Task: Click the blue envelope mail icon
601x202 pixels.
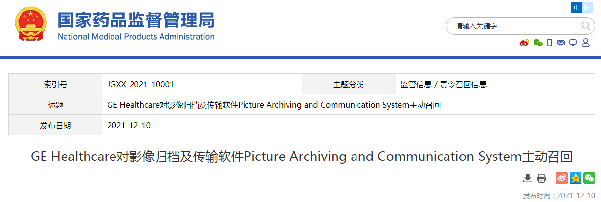Action: click(561, 43)
